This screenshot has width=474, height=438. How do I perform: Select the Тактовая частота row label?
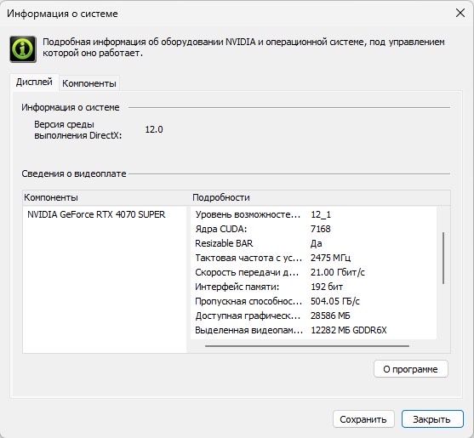(248, 258)
